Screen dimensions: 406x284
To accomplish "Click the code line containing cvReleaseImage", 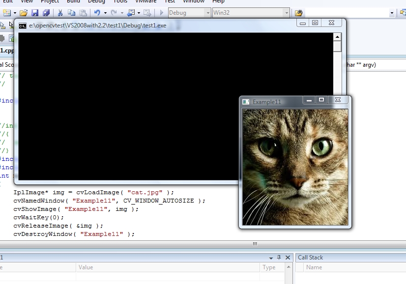I will [x=58, y=226].
